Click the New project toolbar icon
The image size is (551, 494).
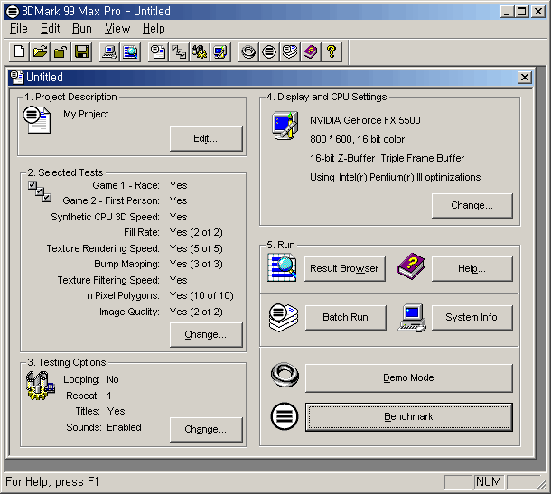(x=20, y=52)
